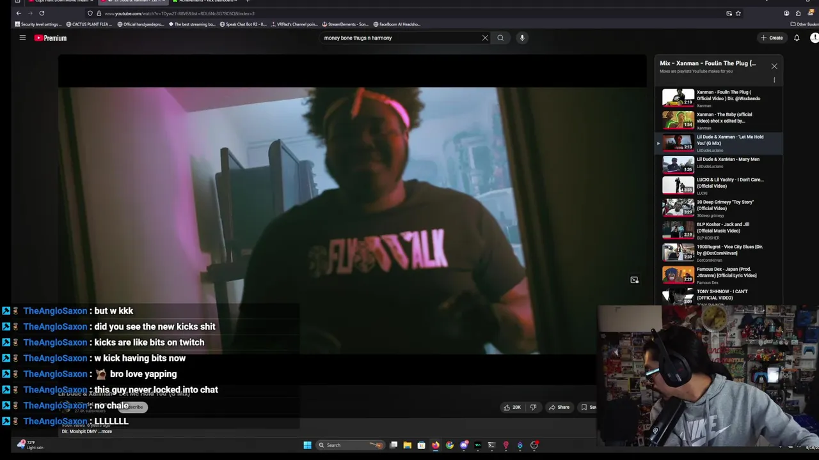
Task: Click the Create button in YouTube header
Action: 772,38
